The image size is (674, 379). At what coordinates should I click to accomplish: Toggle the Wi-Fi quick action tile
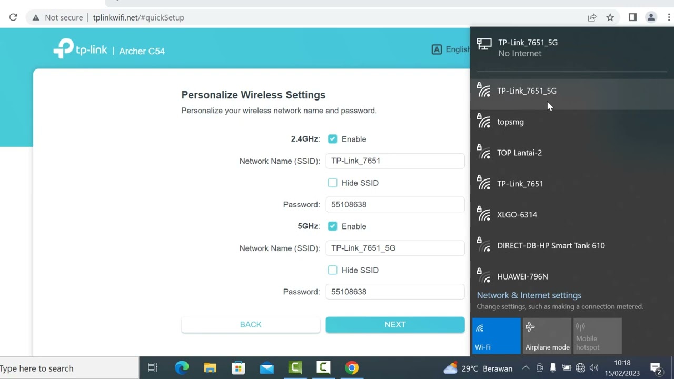[496, 336]
